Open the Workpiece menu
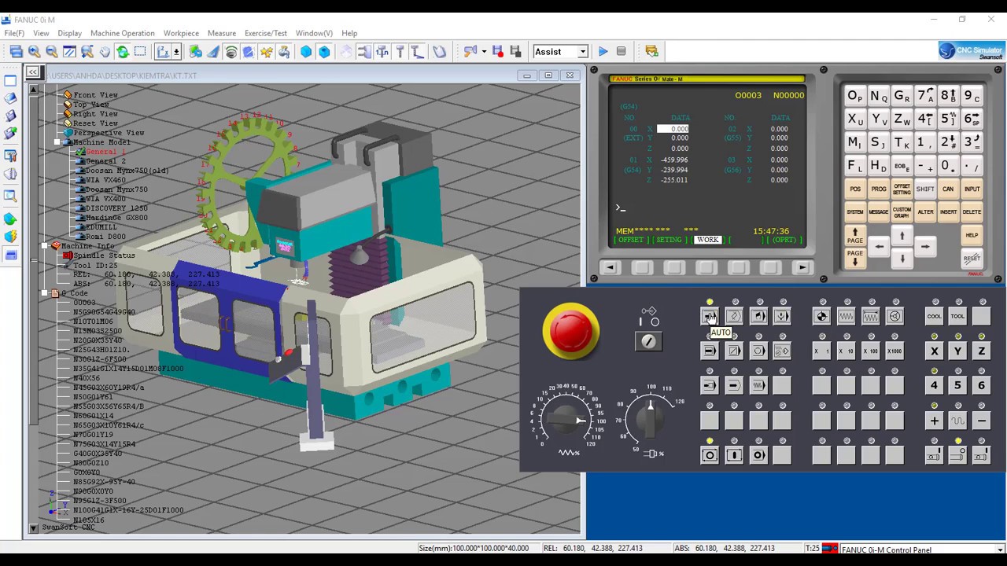 (x=181, y=33)
